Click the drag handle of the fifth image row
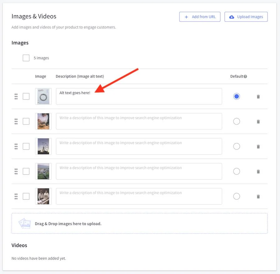Viewport: 280px width, 274px height. 16,196
